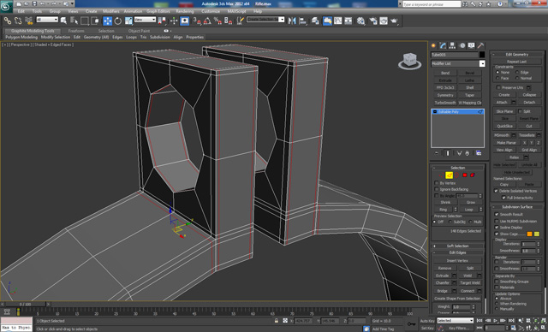Click the Align tool
This screenshot has width=548, height=332.
302,21
